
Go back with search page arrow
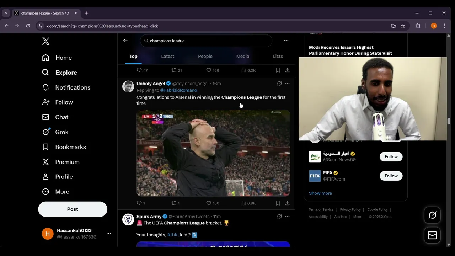125,41
